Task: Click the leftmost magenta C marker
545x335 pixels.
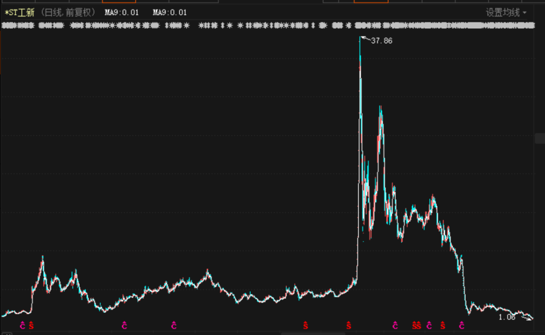Action: click(22, 325)
